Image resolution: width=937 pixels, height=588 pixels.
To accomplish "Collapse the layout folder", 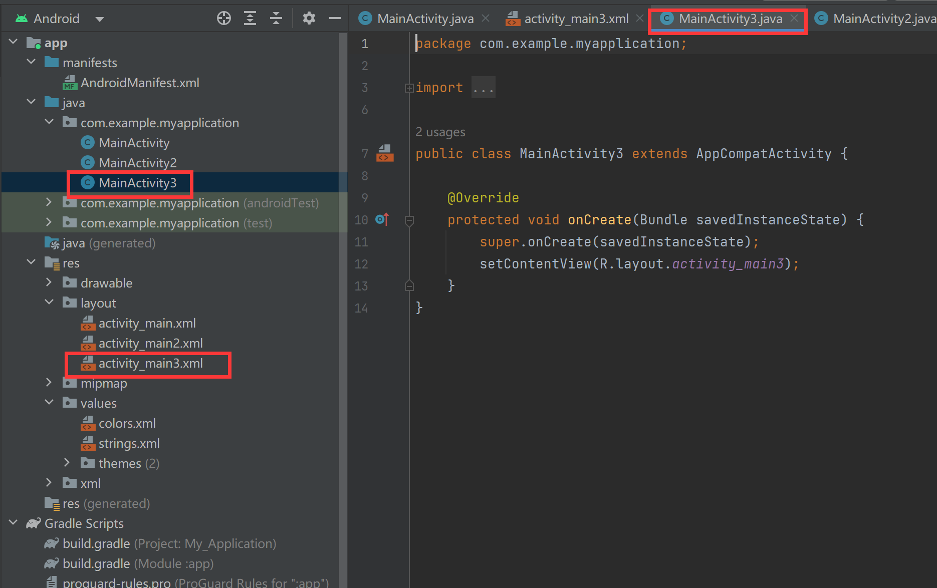I will coord(49,303).
